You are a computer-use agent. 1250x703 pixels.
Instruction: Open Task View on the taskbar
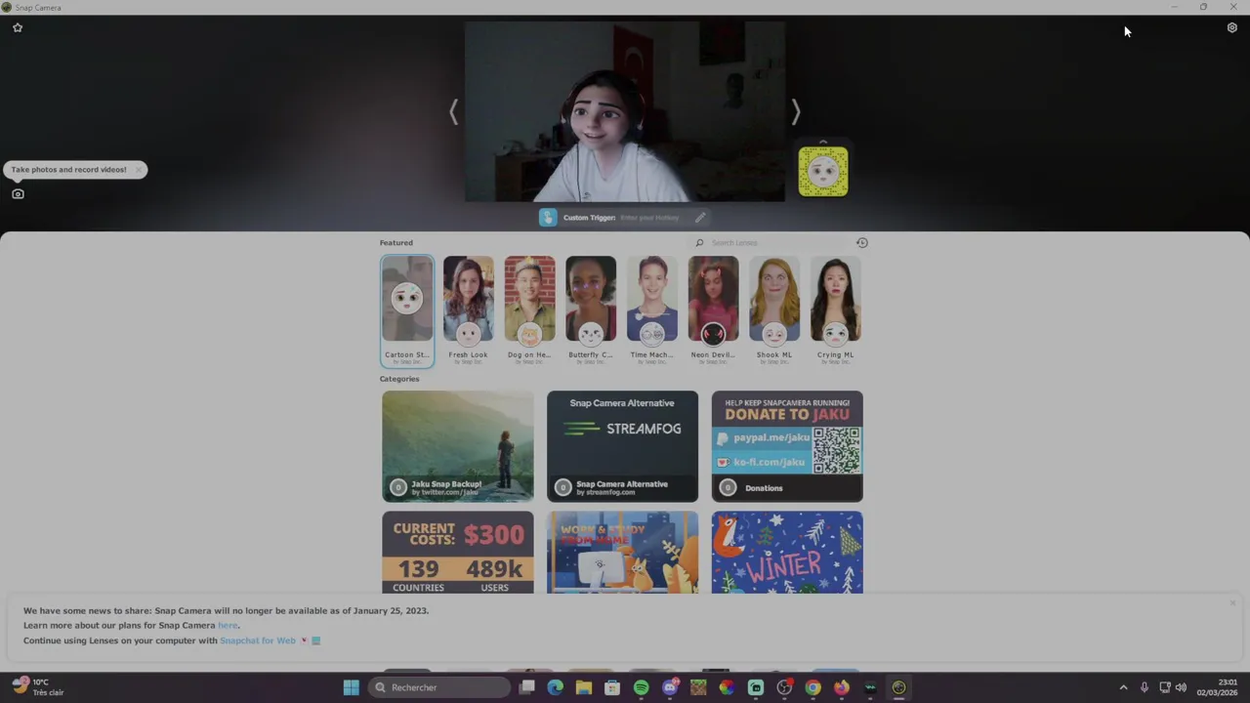(527, 687)
